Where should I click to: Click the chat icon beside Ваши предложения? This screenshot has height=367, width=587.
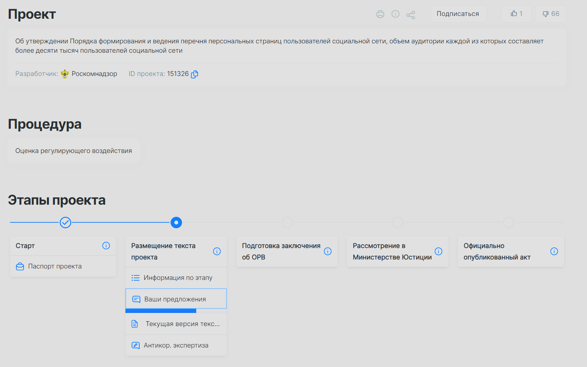136,299
